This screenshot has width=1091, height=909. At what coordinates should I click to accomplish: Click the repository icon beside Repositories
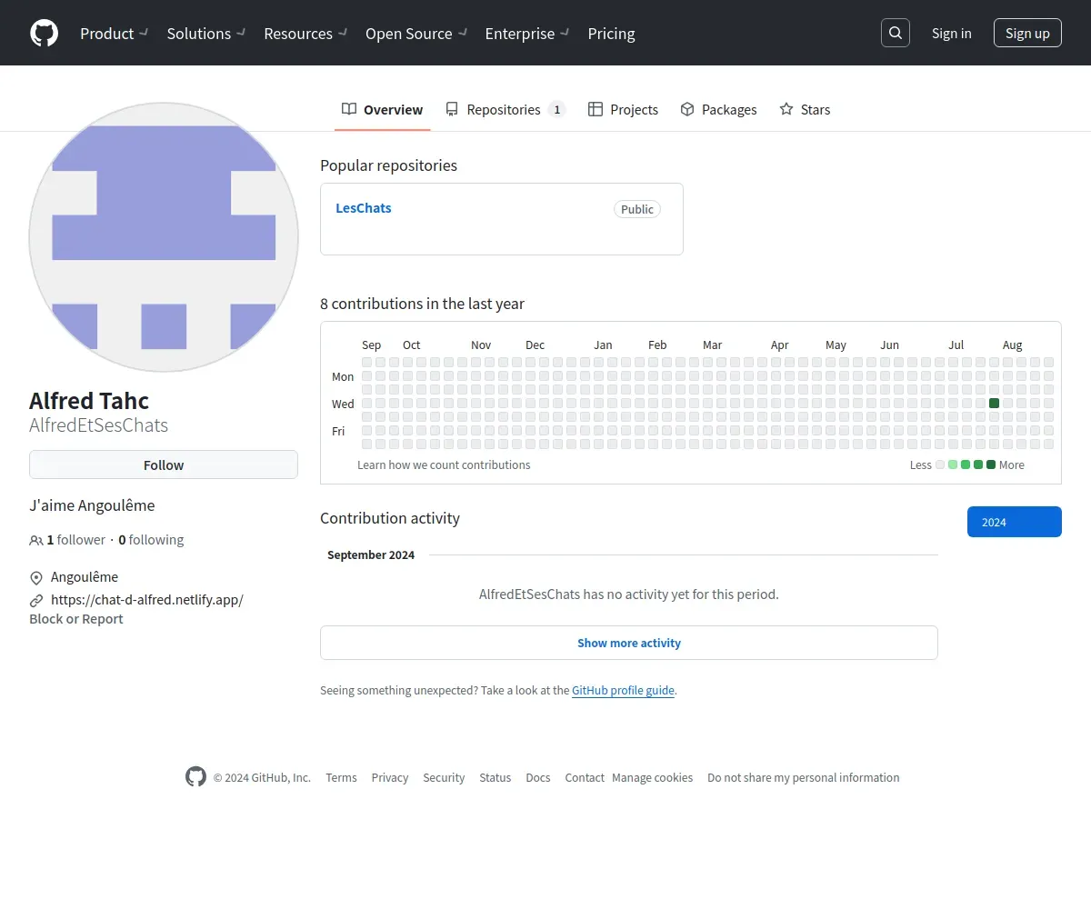(x=452, y=109)
